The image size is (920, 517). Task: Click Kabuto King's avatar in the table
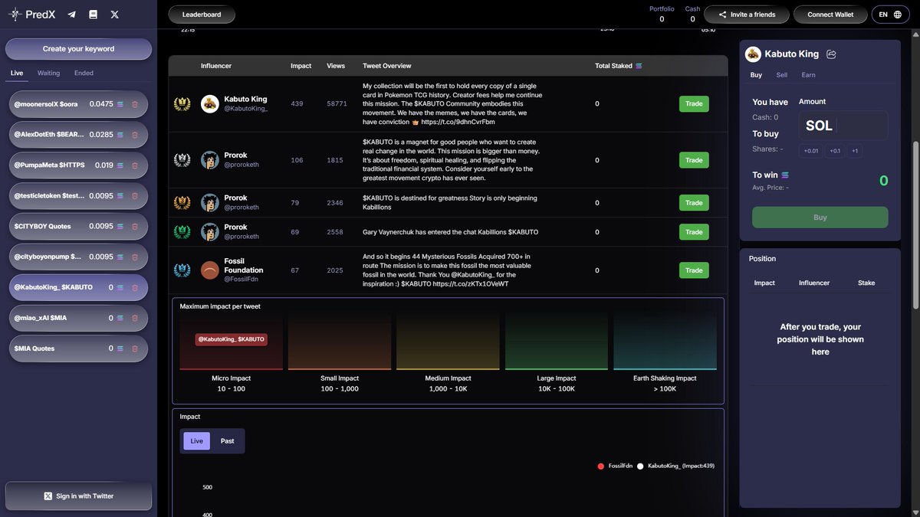[210, 104]
